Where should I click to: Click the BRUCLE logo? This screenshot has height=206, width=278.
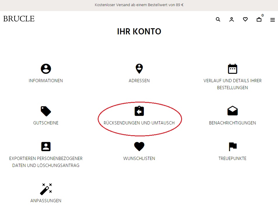click(19, 19)
